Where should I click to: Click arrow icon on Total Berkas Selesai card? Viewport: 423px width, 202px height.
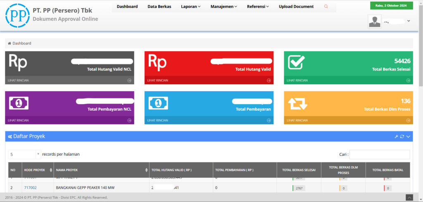(408, 81)
